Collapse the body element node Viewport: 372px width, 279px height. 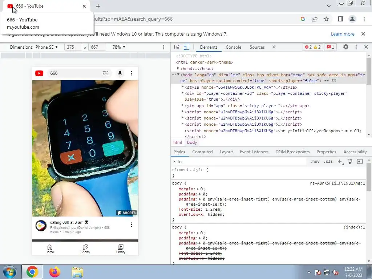pos(178,74)
